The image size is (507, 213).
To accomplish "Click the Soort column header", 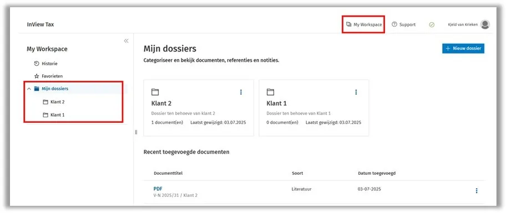I will tap(297, 173).
